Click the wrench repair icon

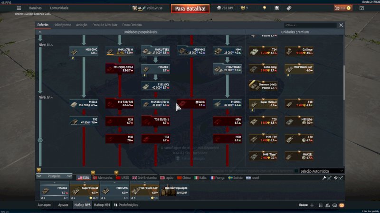coord(324,178)
